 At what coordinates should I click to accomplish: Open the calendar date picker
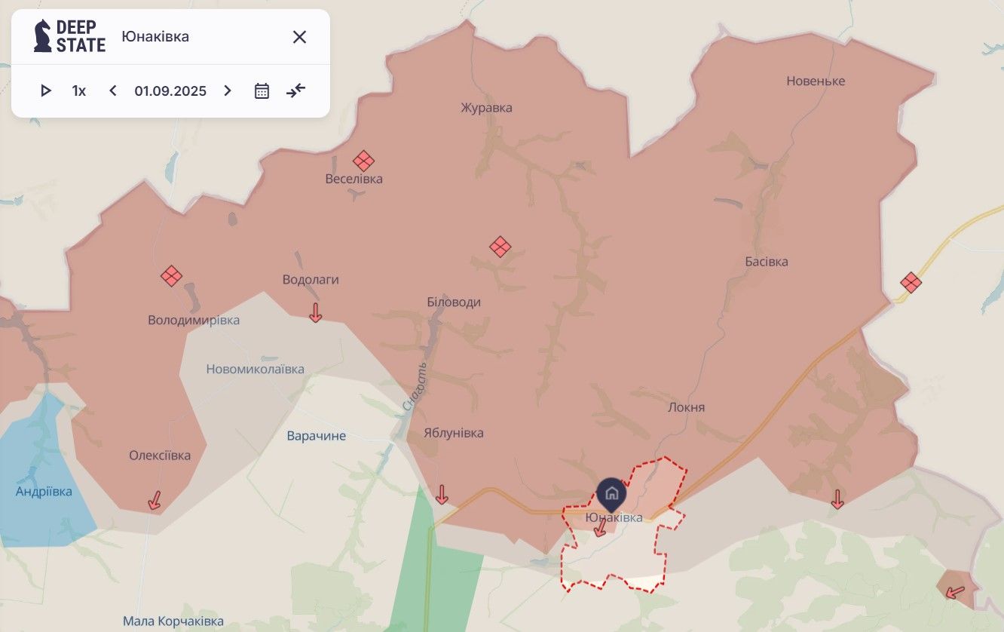(x=262, y=91)
